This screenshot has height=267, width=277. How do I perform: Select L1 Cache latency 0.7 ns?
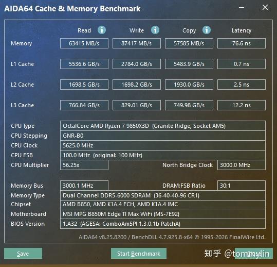pos(242,64)
